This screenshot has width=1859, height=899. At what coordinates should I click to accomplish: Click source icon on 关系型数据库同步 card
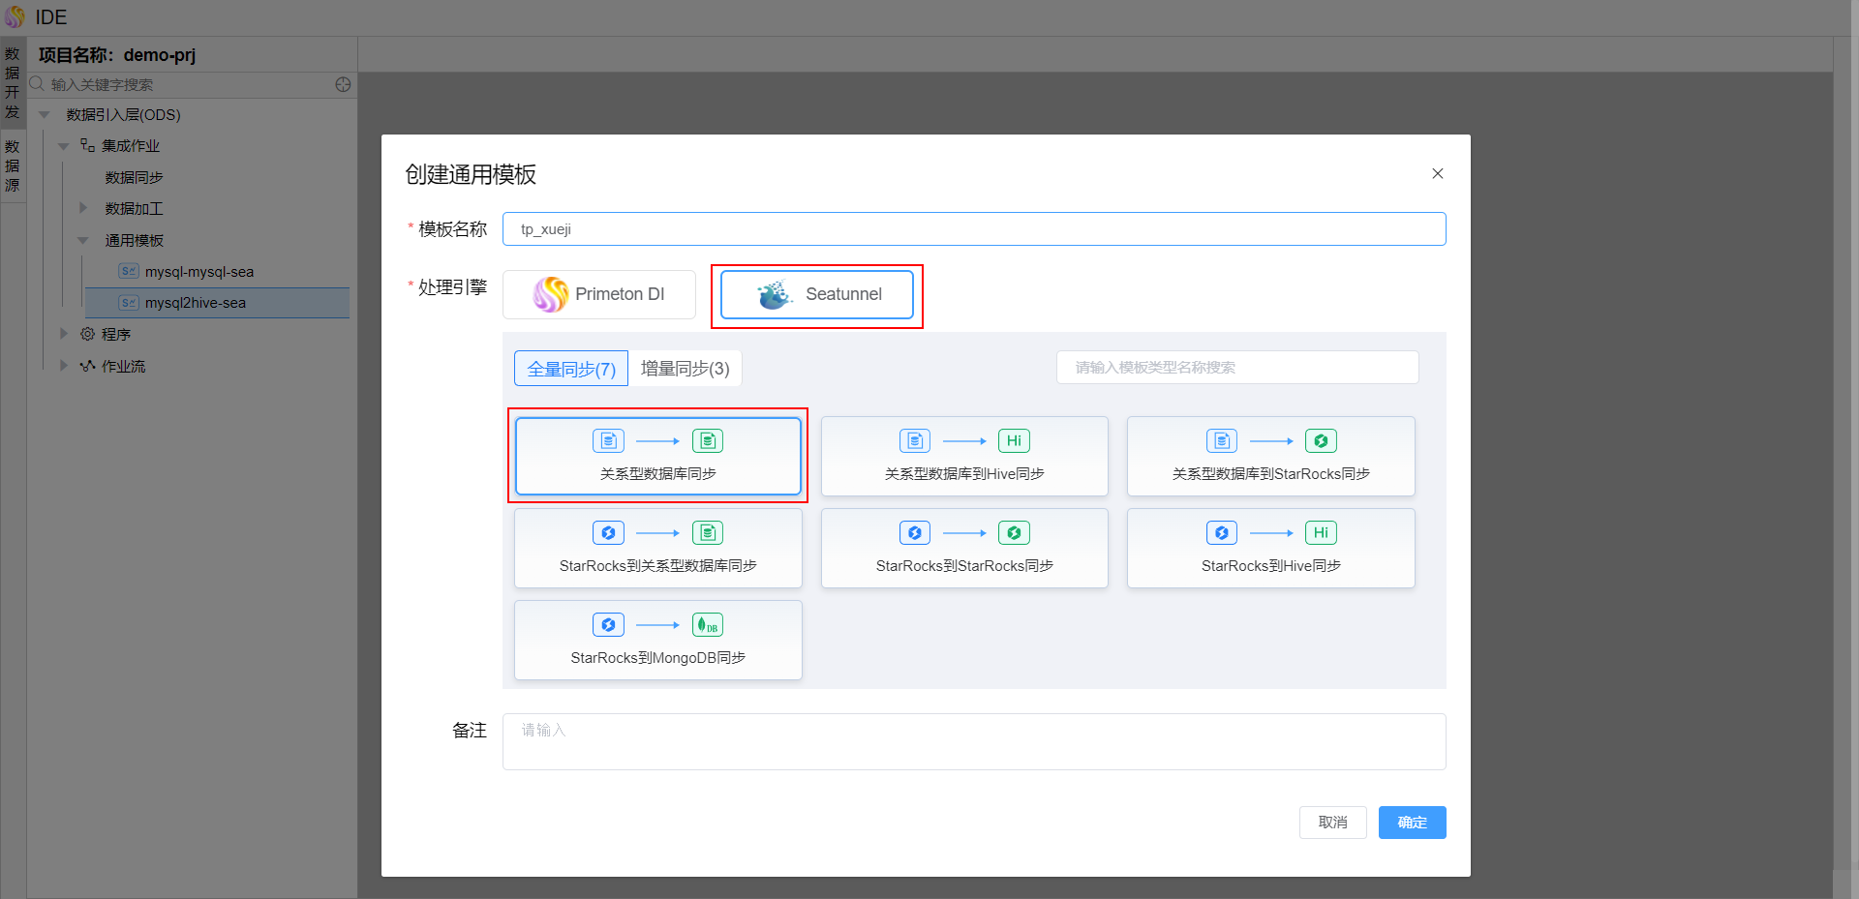pyautogui.click(x=608, y=441)
